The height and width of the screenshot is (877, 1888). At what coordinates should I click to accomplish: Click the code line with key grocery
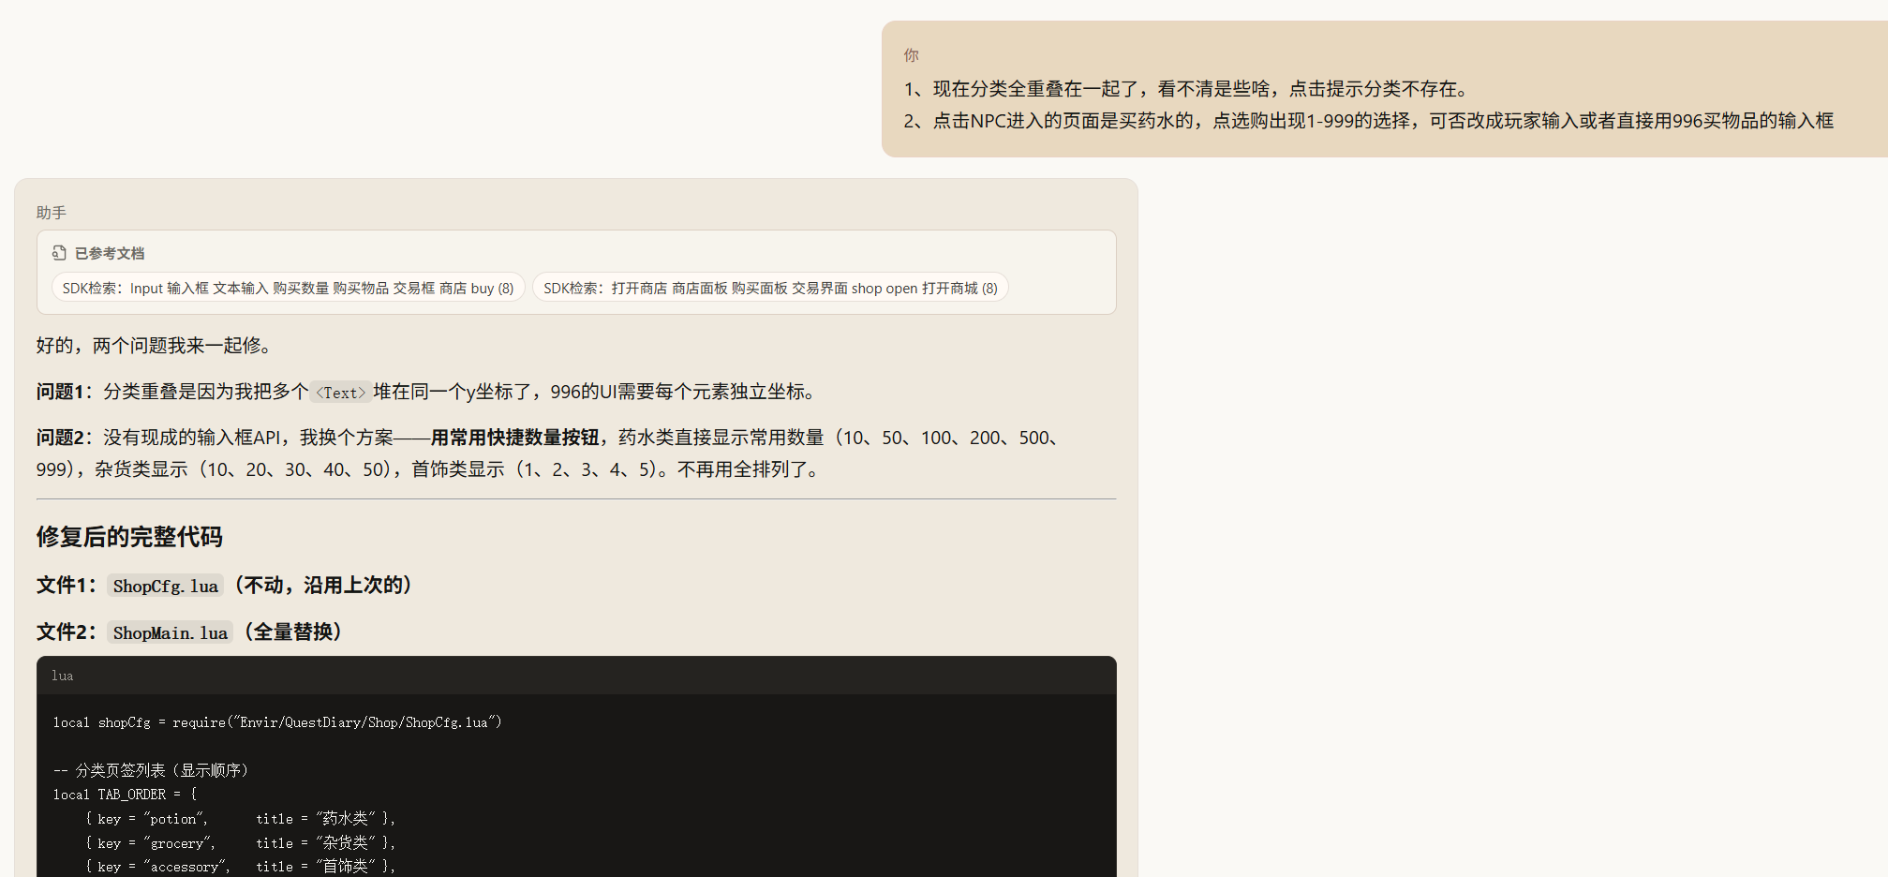pyautogui.click(x=240, y=843)
